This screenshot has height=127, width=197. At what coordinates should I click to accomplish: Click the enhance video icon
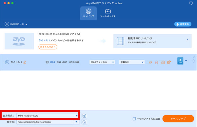coord(169,62)
